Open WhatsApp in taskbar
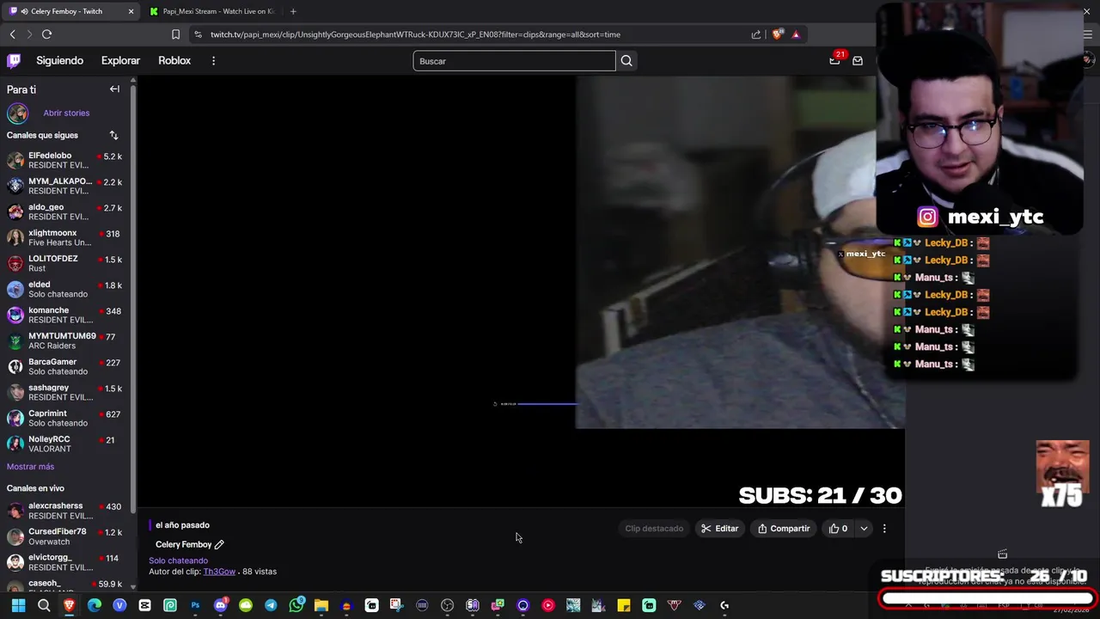This screenshot has width=1100, height=619. (x=296, y=605)
